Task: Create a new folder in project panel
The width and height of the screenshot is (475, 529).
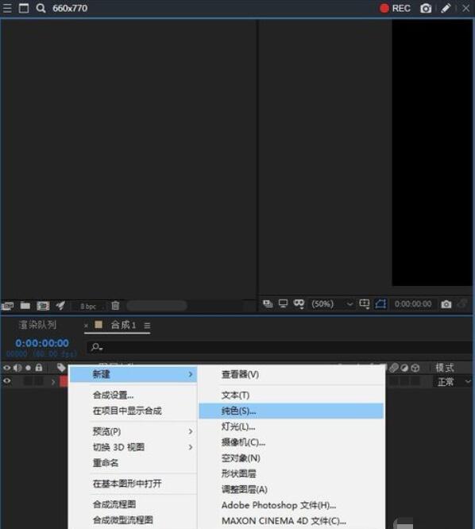Action: [x=25, y=306]
